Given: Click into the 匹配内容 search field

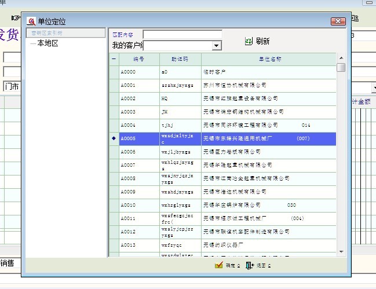Looking at the screenshot, I should point(182,35).
